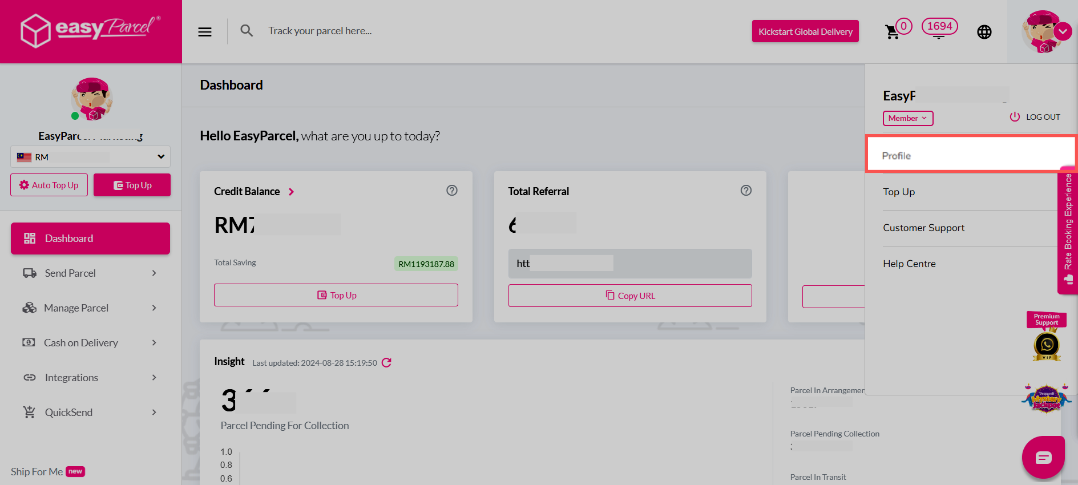Viewport: 1078px width, 485px height.
Task: Click the Last updated timestamp text
Action: (314, 363)
